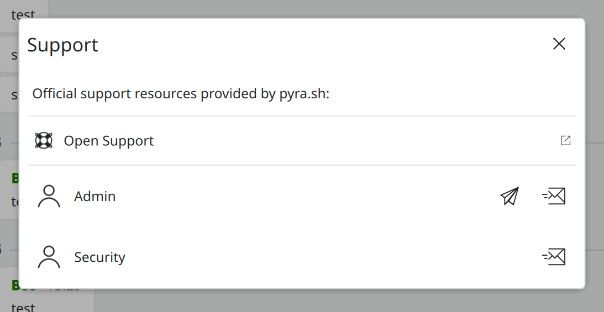Viewport: 604px width, 312px height.
Task: Click the lifebuoy icon beside Open Support
Action: coord(44,141)
